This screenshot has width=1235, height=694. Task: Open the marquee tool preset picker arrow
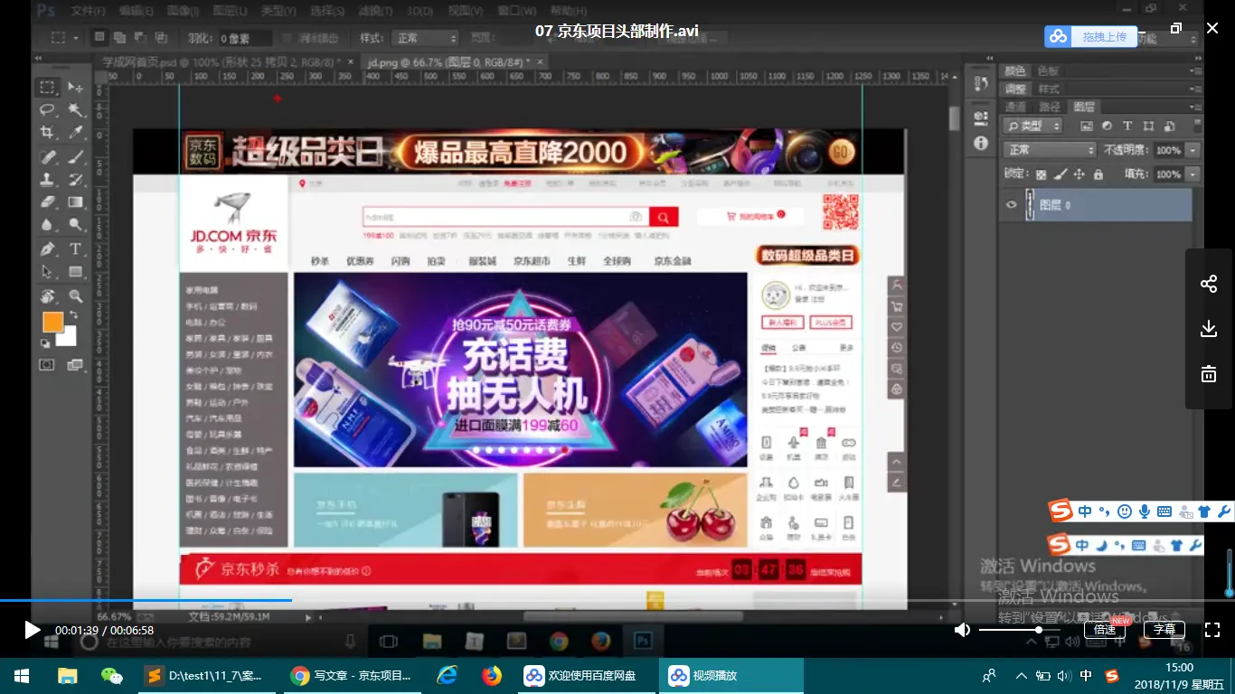[x=76, y=38]
